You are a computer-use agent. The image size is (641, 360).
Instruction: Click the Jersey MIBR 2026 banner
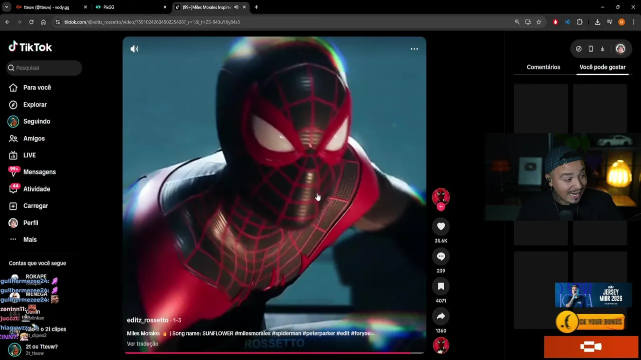[593, 295]
